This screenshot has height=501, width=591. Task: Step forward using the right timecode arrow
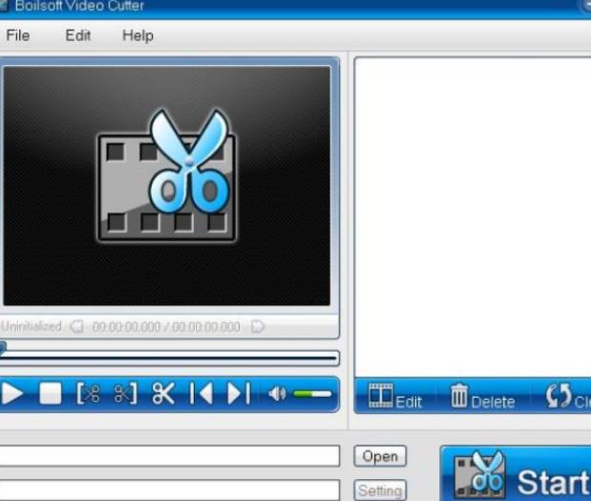[x=257, y=327]
